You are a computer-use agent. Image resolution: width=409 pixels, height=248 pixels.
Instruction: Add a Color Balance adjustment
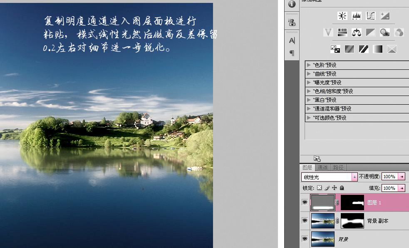[x=356, y=32]
